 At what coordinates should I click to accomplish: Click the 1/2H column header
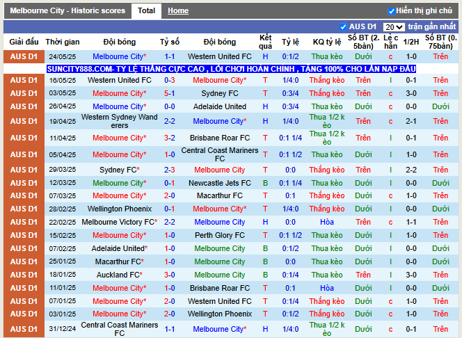click(411, 42)
